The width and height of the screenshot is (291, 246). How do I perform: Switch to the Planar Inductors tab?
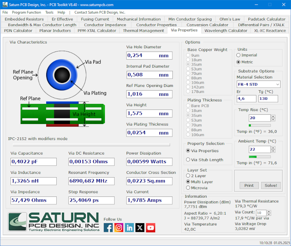coord(55,31)
